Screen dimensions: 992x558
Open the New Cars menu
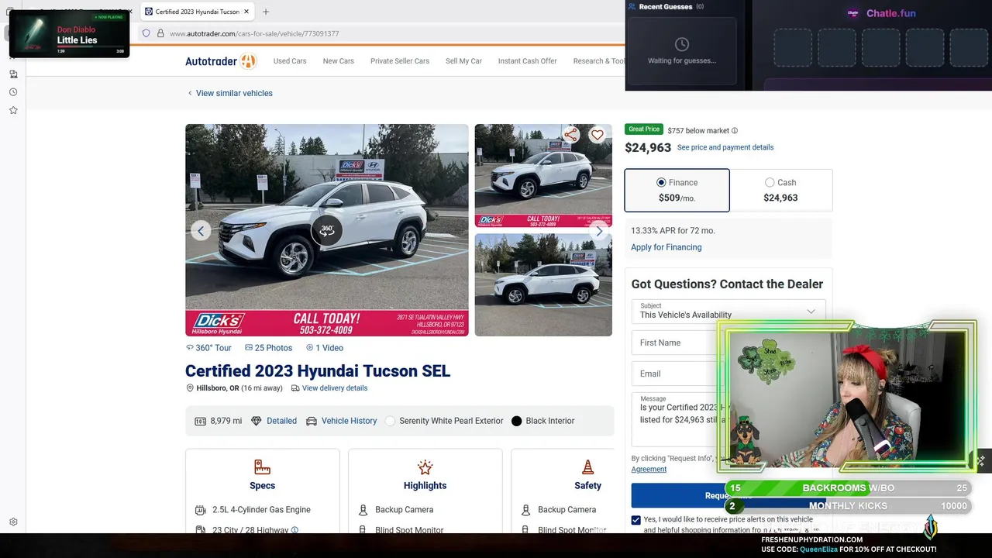click(339, 61)
